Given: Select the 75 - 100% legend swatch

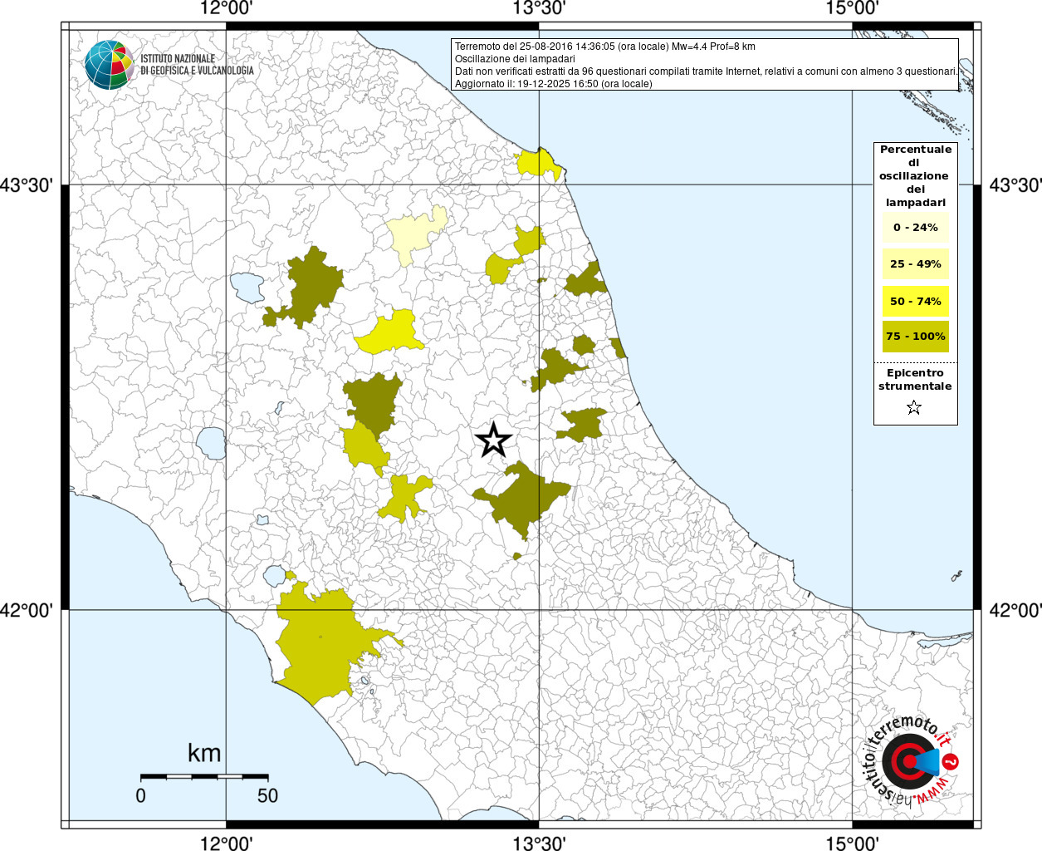Looking at the screenshot, I should pyautogui.click(x=915, y=337).
